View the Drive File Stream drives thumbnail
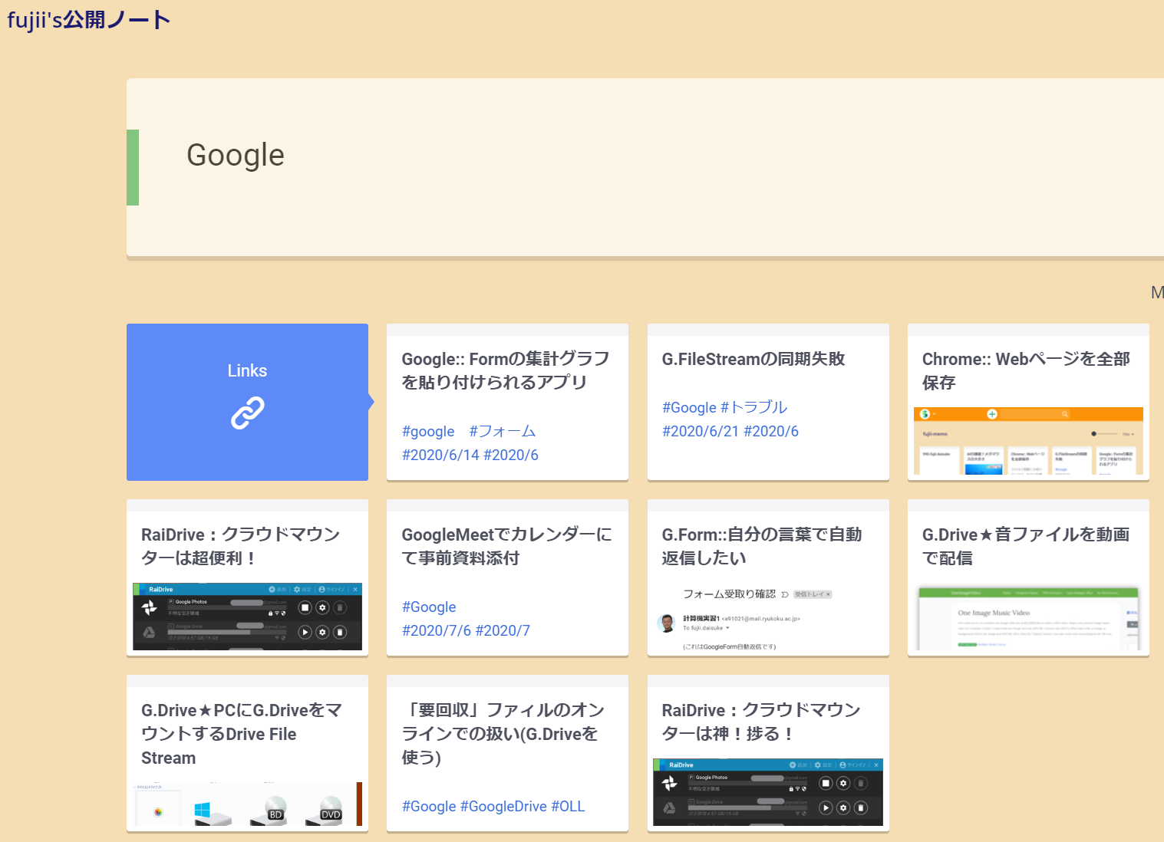This screenshot has width=1164, height=842. click(x=247, y=804)
